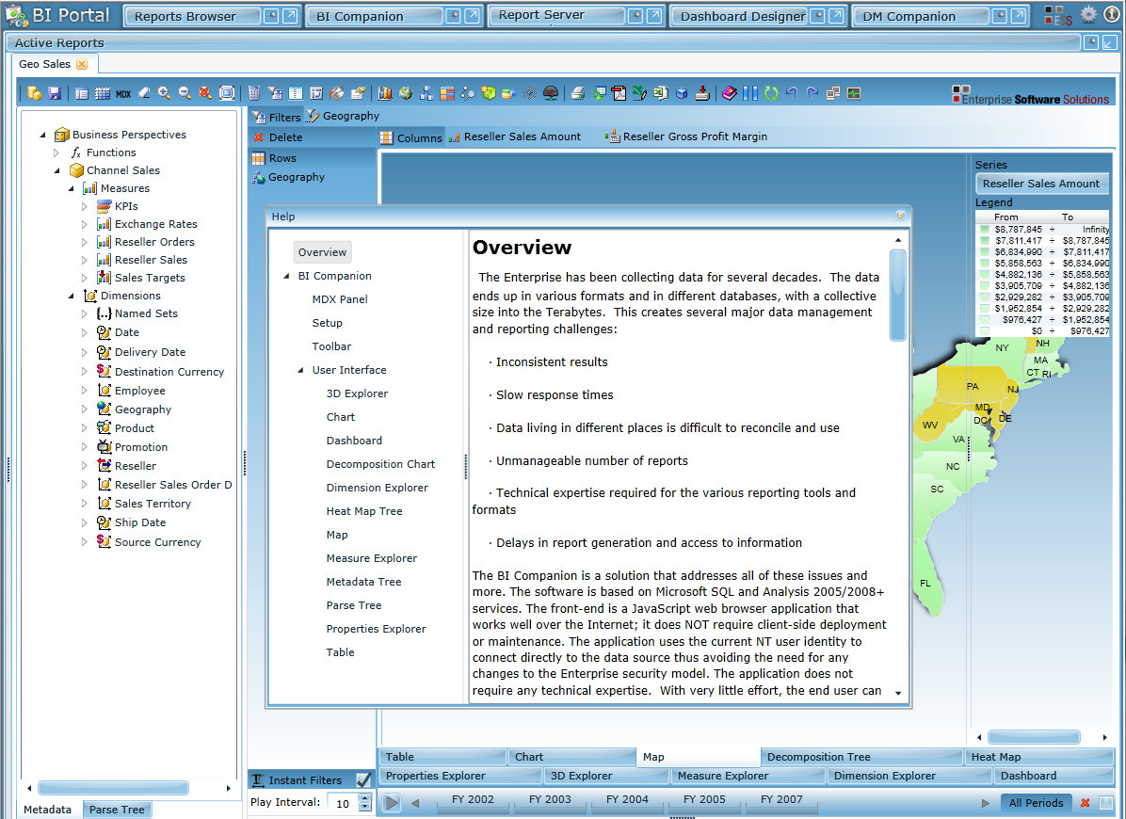Expand the KPIs tree node
Screen dimensions: 1126x819
84,207
